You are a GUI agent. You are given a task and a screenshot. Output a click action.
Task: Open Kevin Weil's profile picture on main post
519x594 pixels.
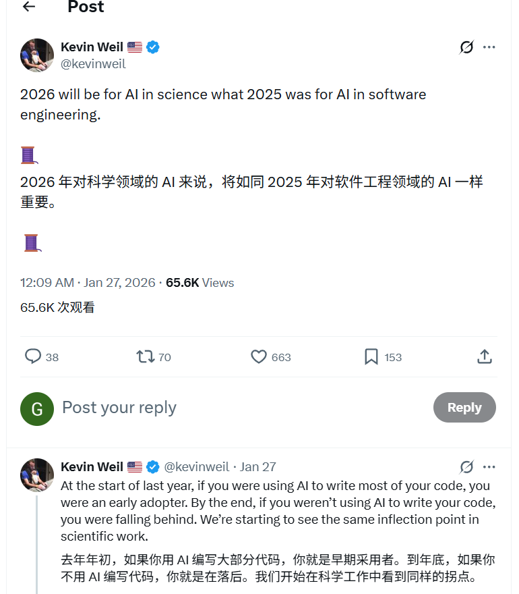point(37,55)
